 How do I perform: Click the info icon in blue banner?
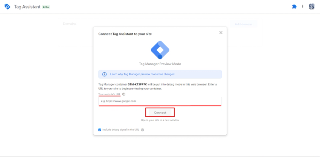(x=104, y=74)
